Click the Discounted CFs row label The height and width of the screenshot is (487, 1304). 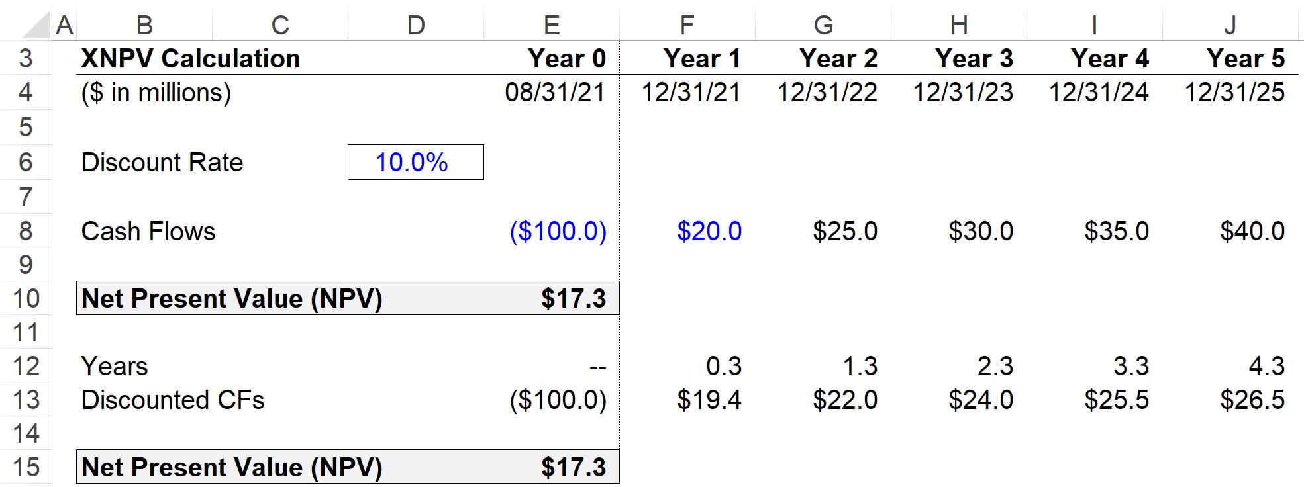173,400
